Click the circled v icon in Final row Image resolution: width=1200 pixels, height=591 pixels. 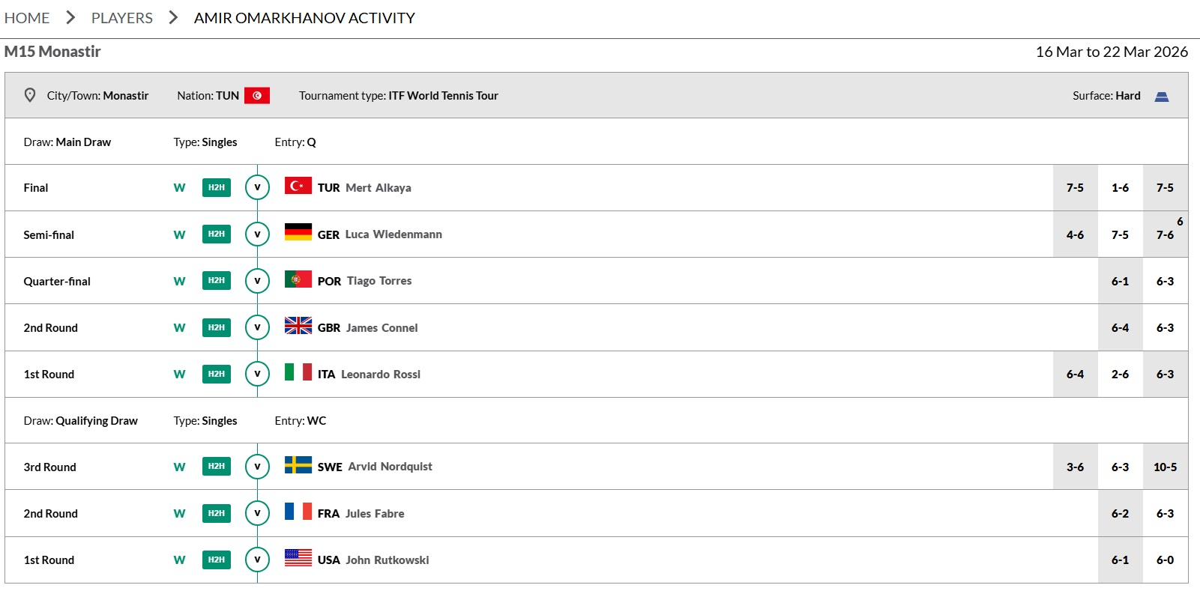[257, 187]
